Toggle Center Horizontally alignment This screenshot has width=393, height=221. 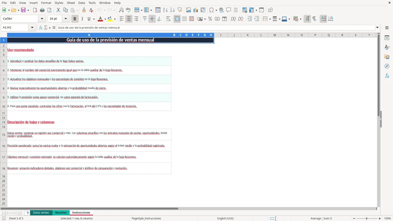click(x=129, y=19)
